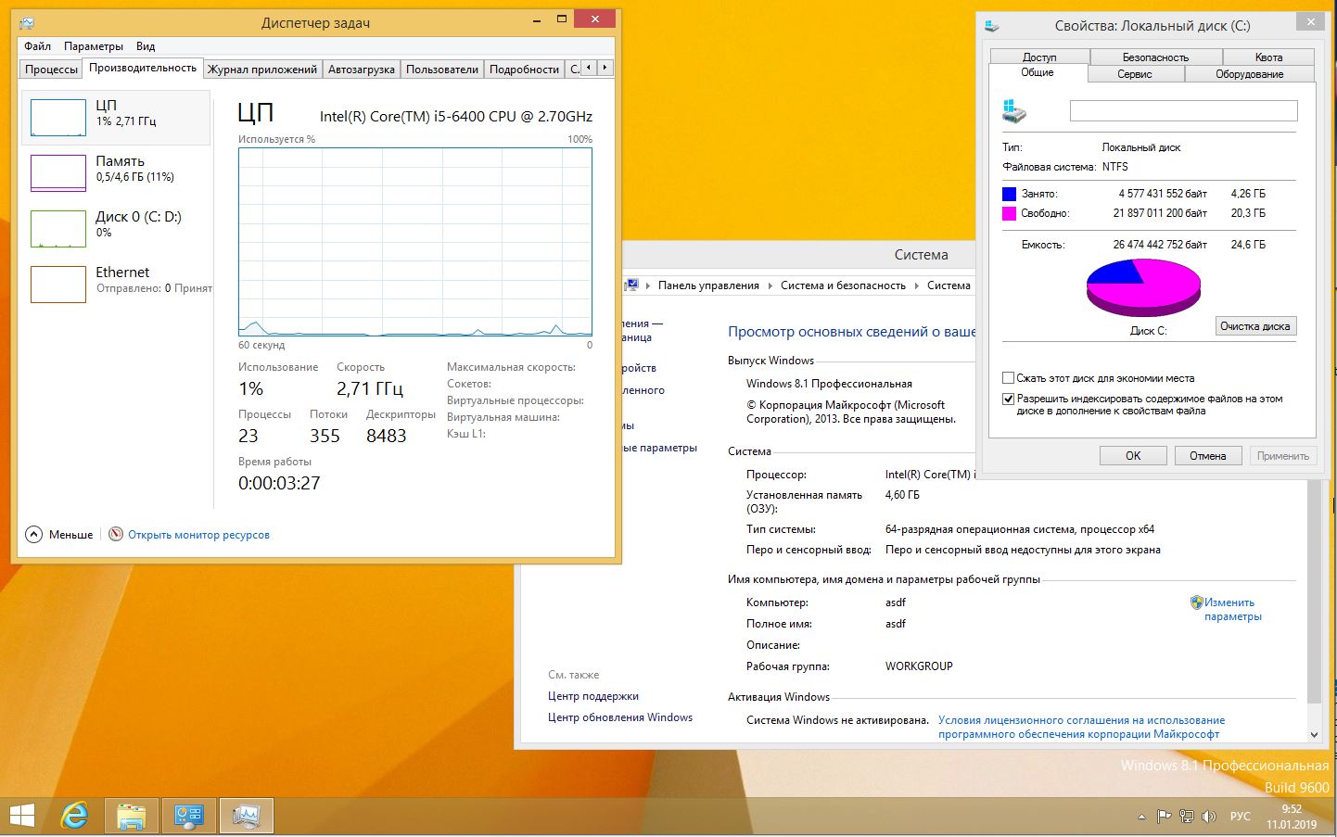Click Отмена in disk properties
The image size is (1337, 837).
[1207, 455]
